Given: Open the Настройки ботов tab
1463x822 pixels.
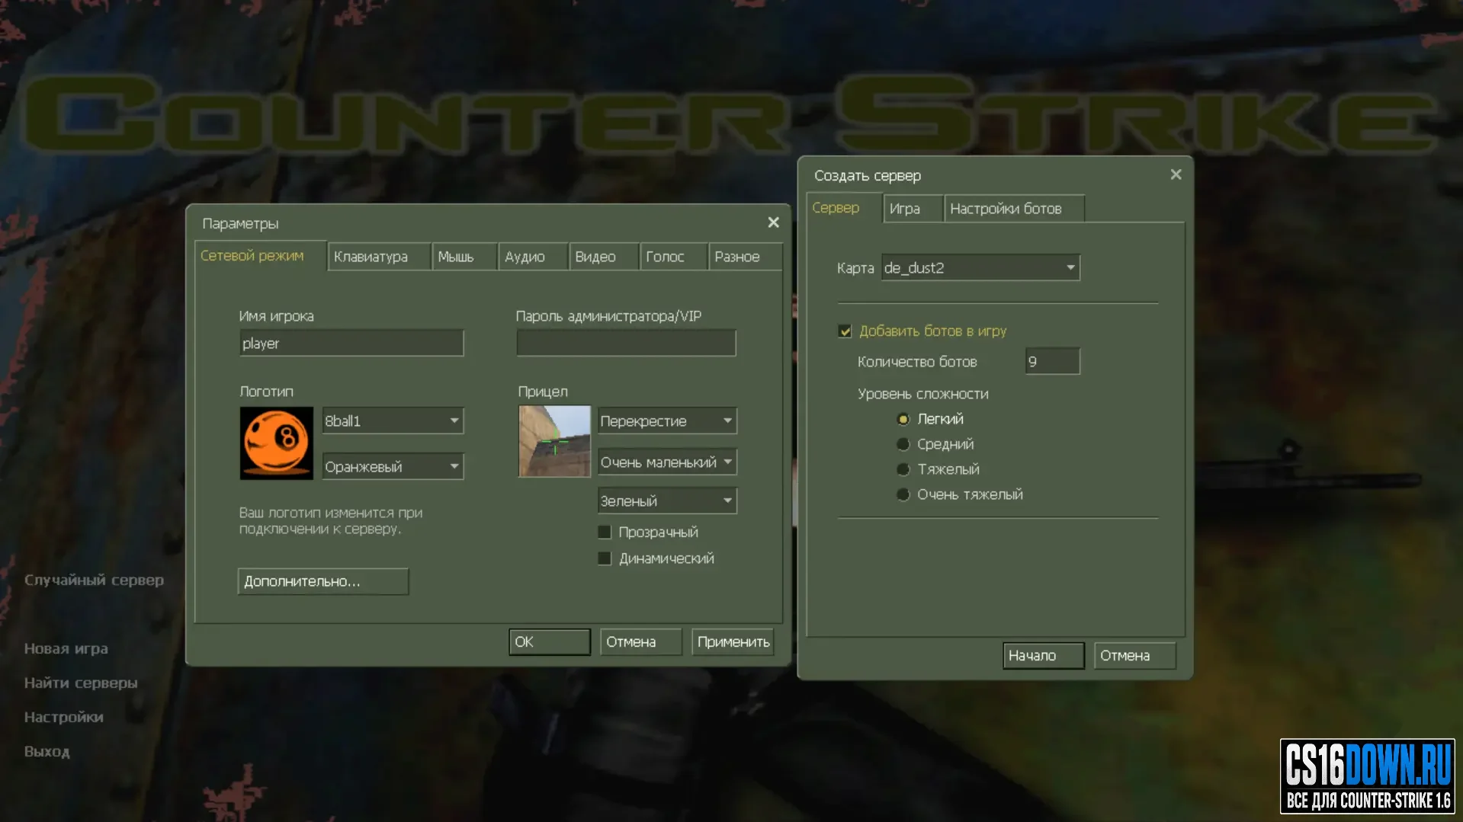Looking at the screenshot, I should (1014, 209).
